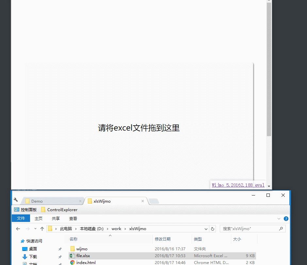Click the wrench settings icon
This screenshot has width=307, height=265.
(x=16, y=200)
